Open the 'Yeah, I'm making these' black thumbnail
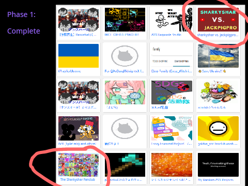The height and width of the screenshot is (186, 248). [218, 165]
